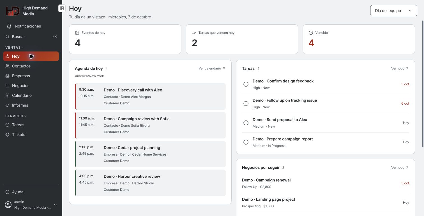Click the Buscar search field

click(x=31, y=37)
